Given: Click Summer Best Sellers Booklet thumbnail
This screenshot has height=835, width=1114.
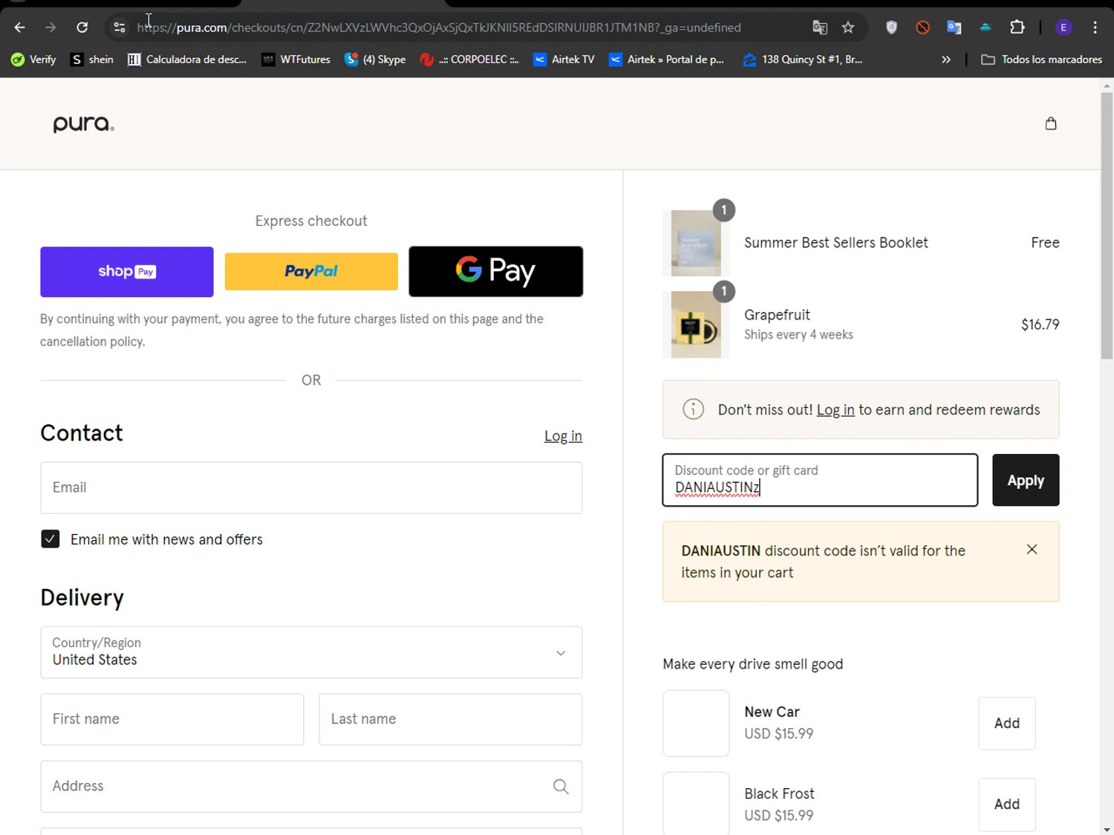Looking at the screenshot, I should (x=696, y=243).
